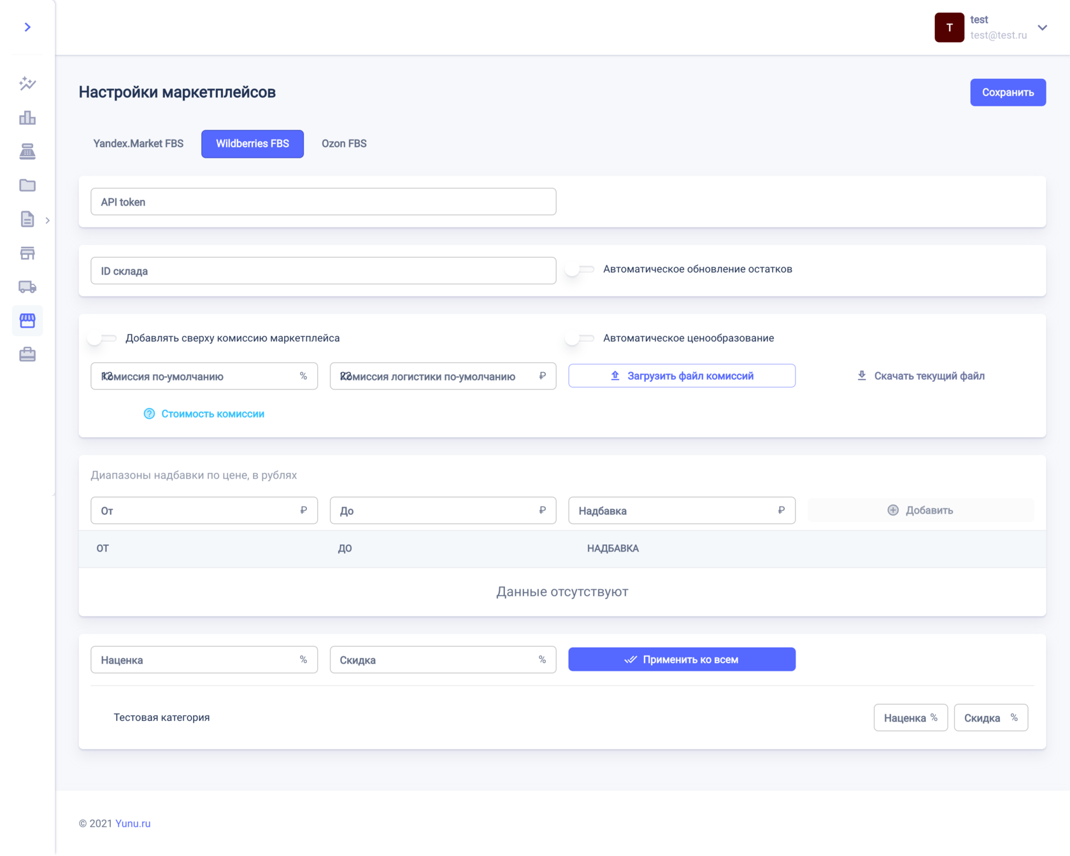Click the user avatar T
This screenshot has height=856, width=1070.
point(949,27)
